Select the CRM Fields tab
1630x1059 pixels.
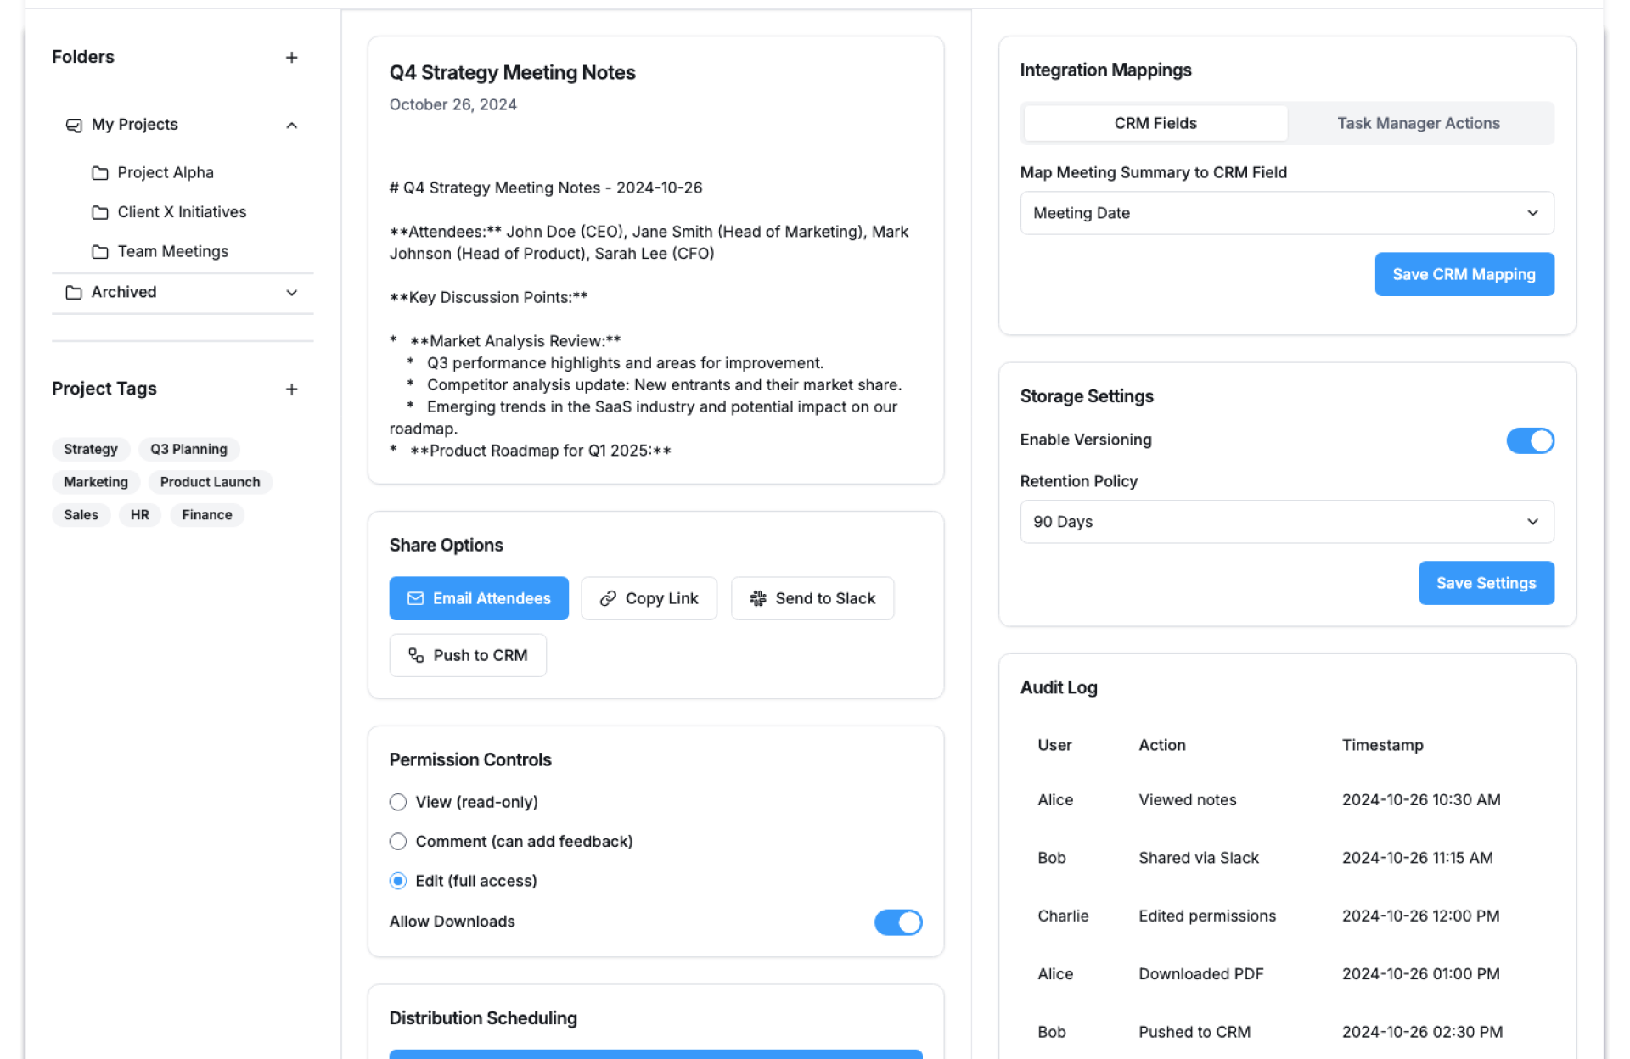click(x=1155, y=124)
